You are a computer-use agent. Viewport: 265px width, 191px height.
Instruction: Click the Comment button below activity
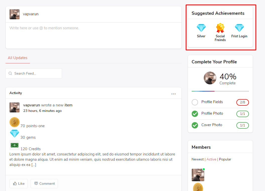[x=44, y=183]
